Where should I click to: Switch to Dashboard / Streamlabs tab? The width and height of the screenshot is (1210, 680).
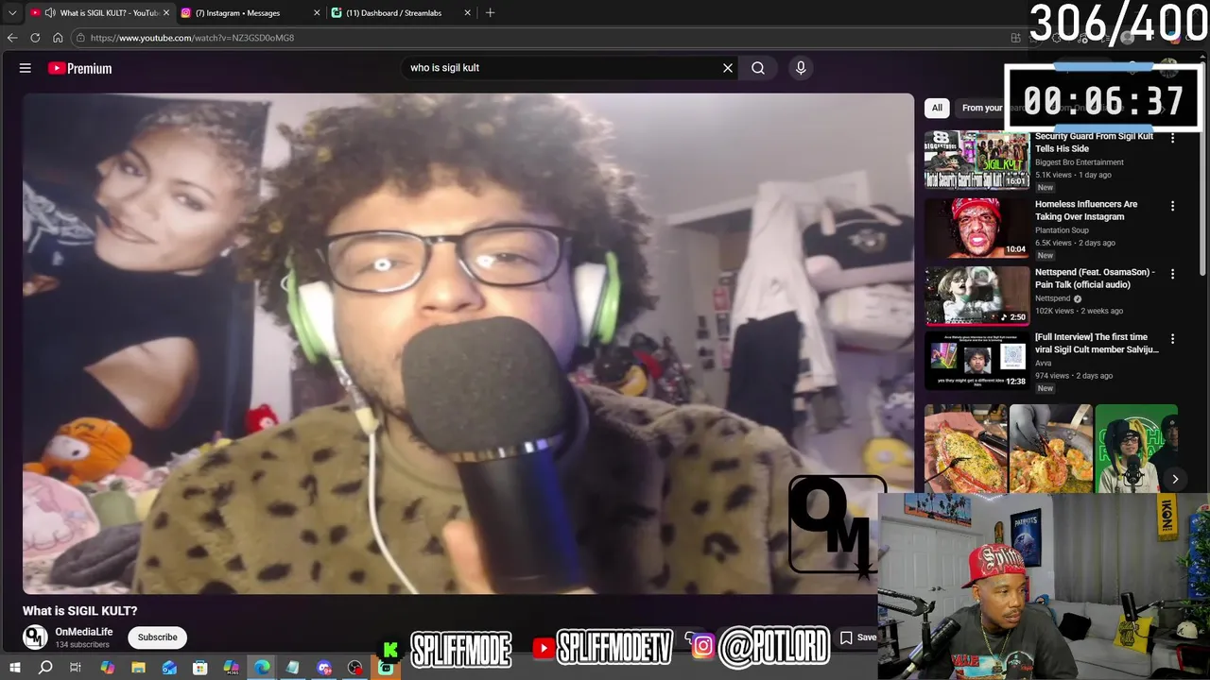[401, 13]
